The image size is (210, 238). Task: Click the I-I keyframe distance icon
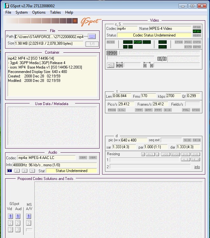[x=148, y=65]
